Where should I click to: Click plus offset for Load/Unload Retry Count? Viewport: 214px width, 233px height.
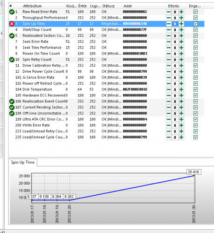coord(181,131)
